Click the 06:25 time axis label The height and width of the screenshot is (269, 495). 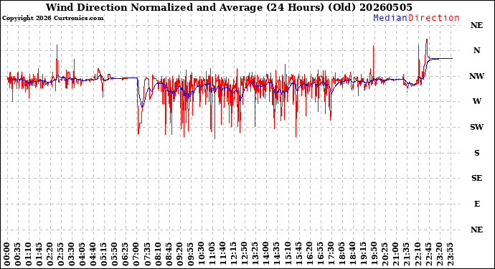click(x=126, y=254)
